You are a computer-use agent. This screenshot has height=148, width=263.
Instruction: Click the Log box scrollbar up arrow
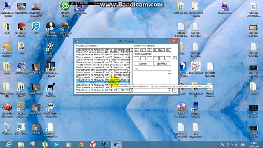coord(169,72)
